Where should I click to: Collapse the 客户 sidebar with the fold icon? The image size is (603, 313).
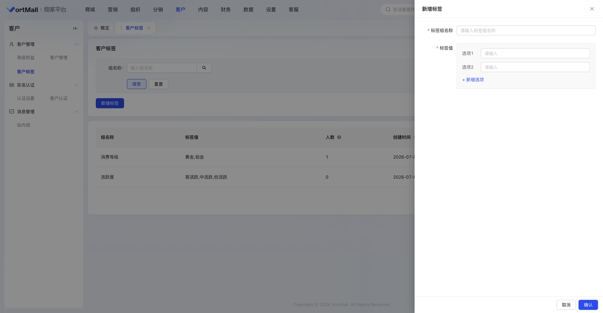pos(75,28)
